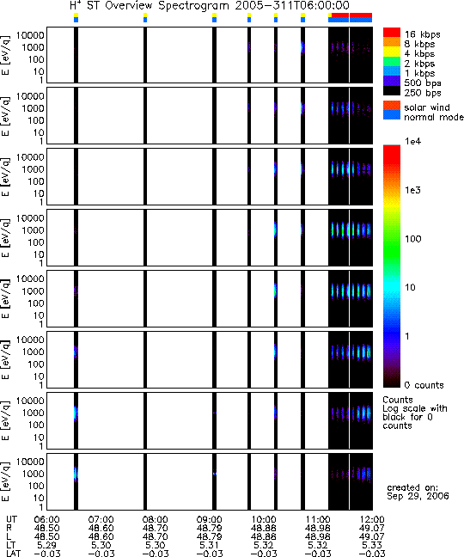Screen dimensions: 464x557
Task: Select the black 250 bps legend swatch
Action: coord(392,90)
